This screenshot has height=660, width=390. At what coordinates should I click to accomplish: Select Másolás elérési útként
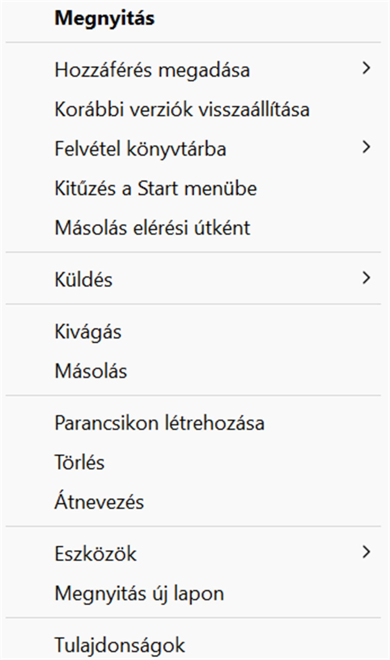[152, 227]
